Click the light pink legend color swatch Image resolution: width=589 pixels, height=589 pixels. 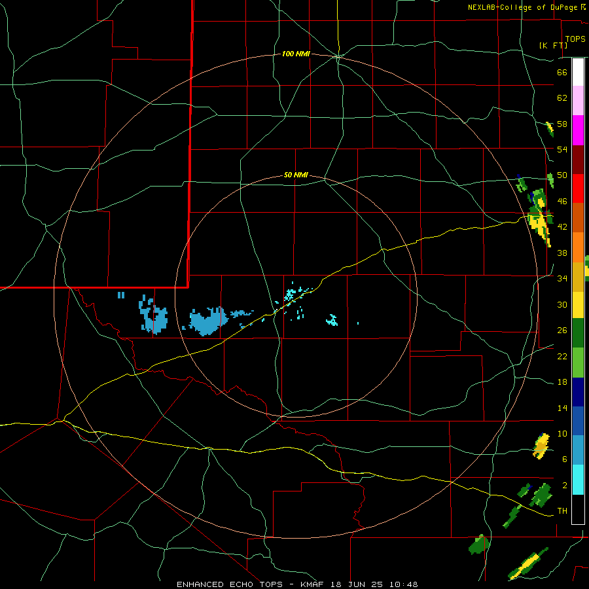coord(578,100)
